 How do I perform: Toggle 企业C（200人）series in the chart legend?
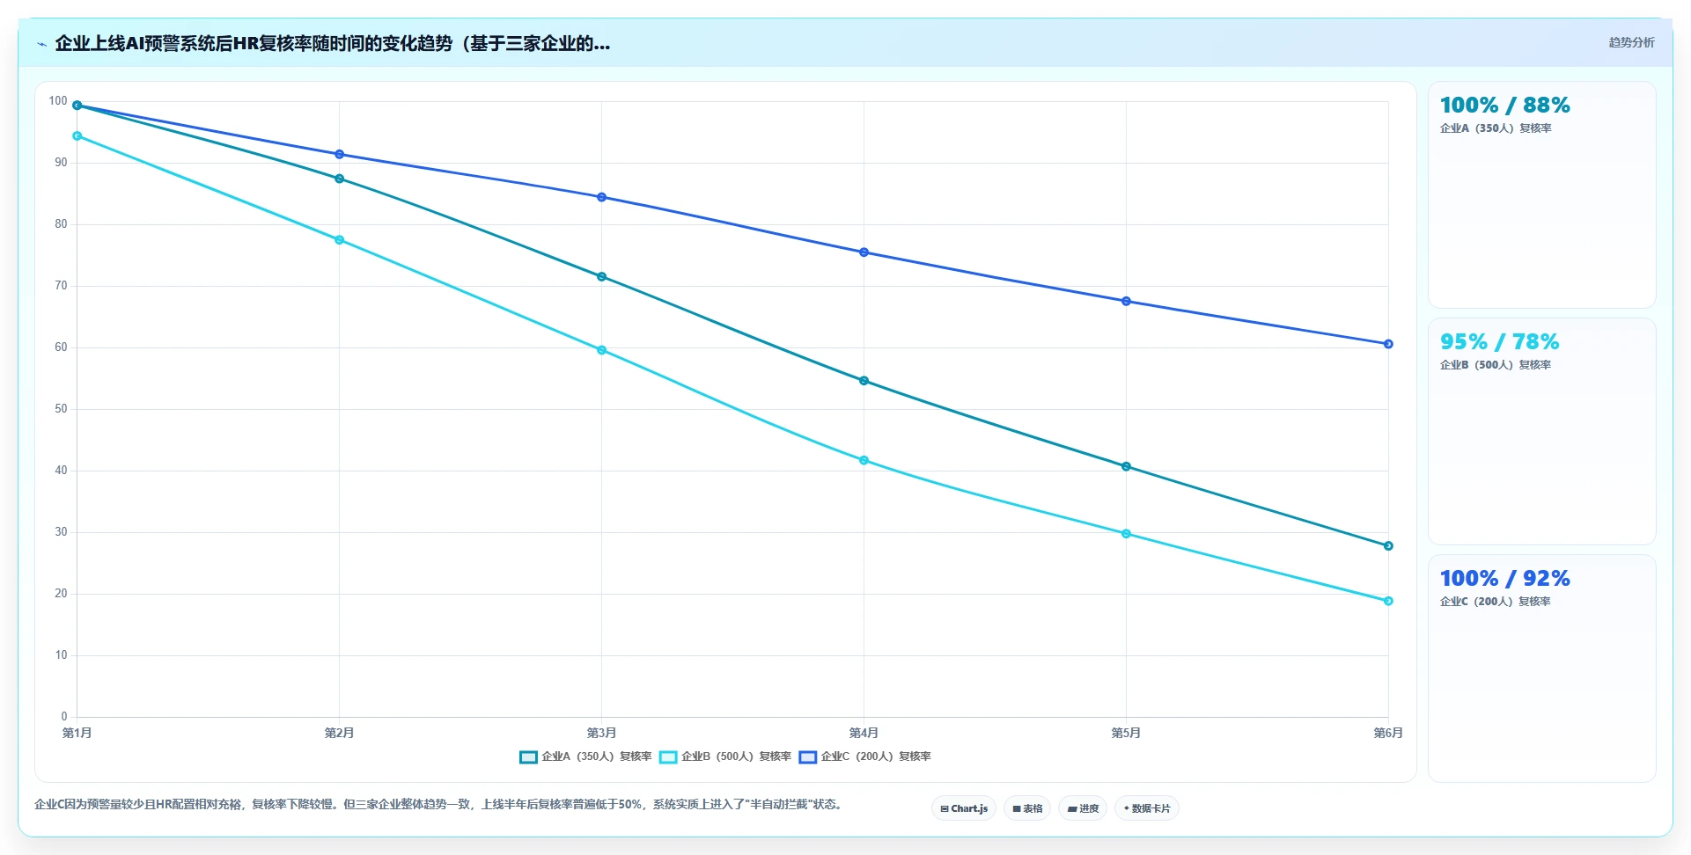864,756
